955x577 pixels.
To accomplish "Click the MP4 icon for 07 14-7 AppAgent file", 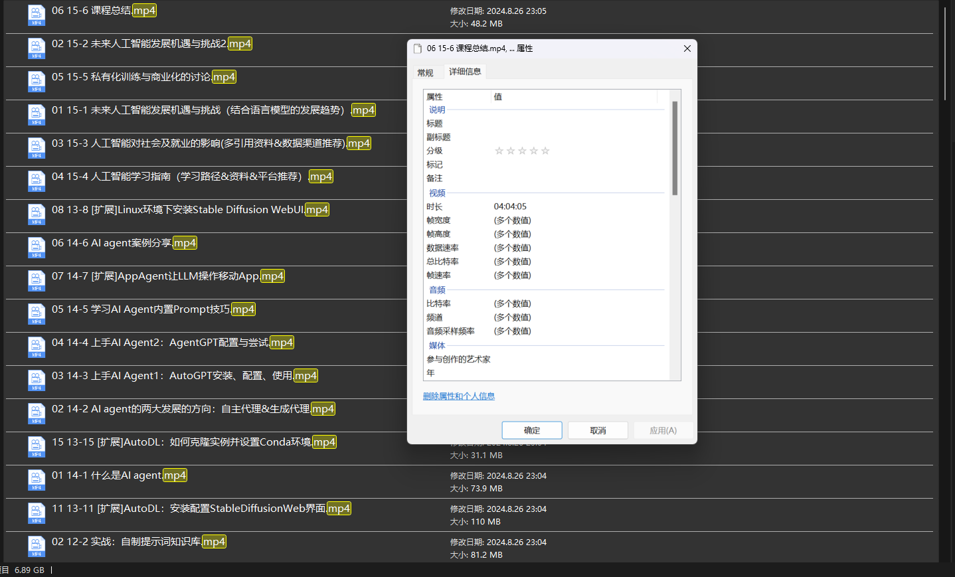I will point(37,282).
